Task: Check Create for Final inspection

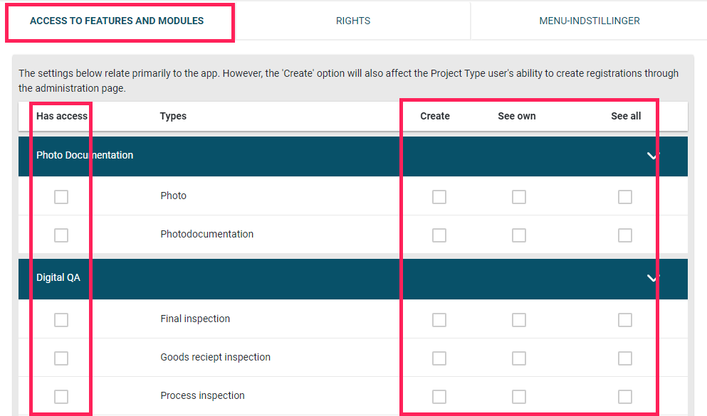Action: (439, 320)
